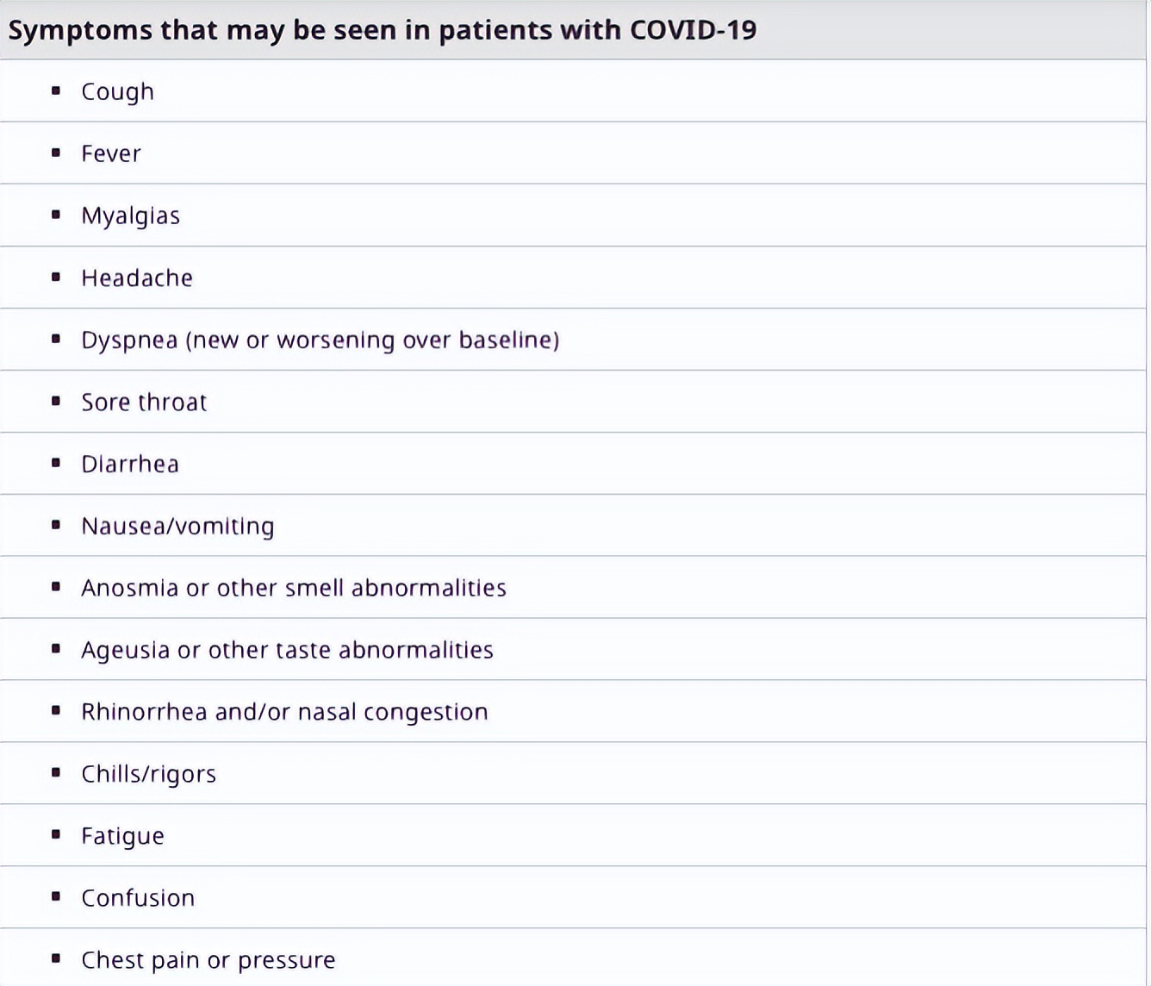Viewport: 1151px width, 986px height.
Task: Click the bullet next to Diarrhea
Action: (56, 463)
